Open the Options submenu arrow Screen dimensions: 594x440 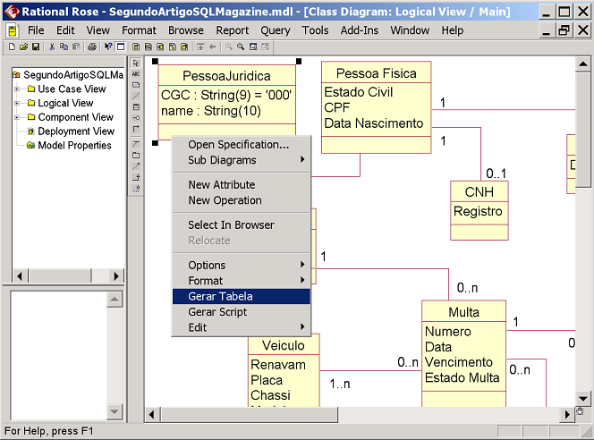pyautogui.click(x=302, y=265)
